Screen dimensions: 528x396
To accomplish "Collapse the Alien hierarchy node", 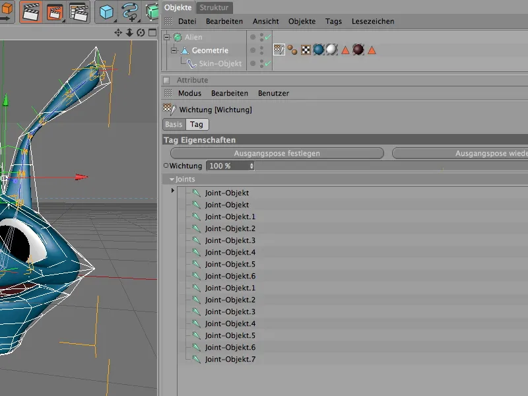I will tap(167, 37).
